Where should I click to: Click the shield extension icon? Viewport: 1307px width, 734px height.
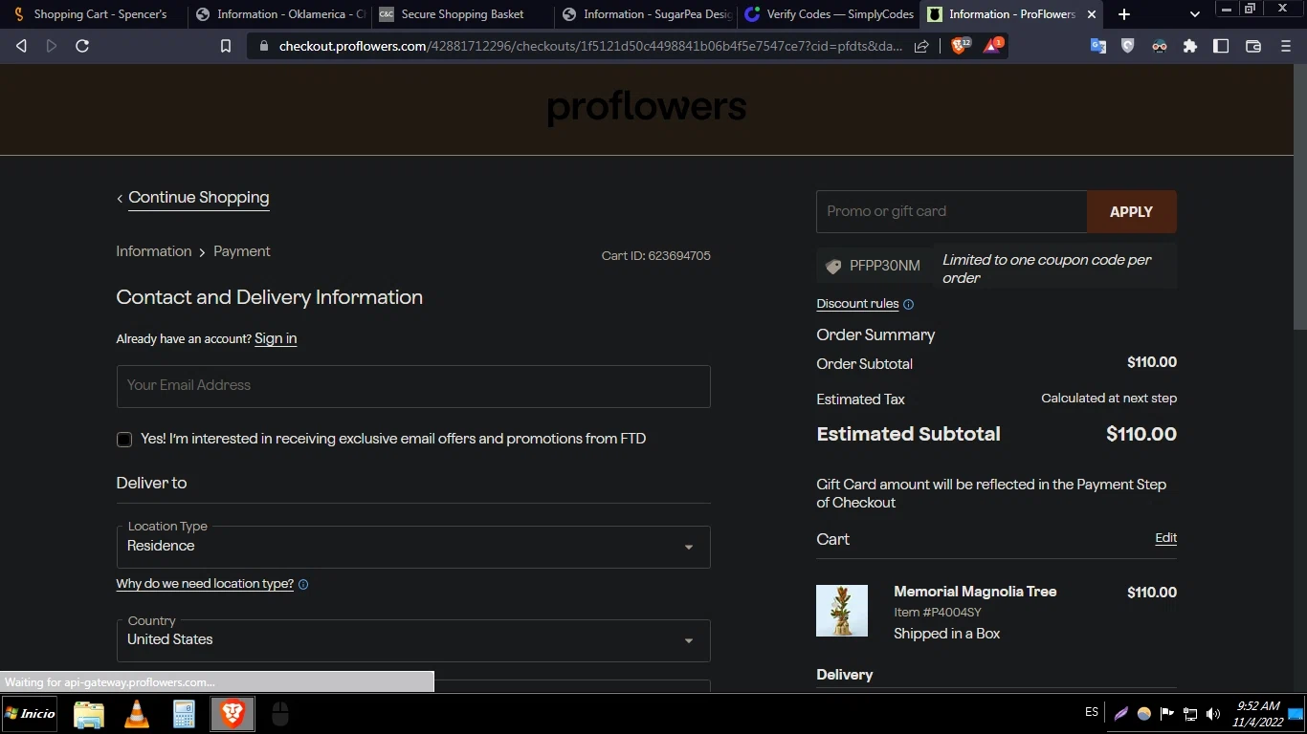click(1128, 46)
